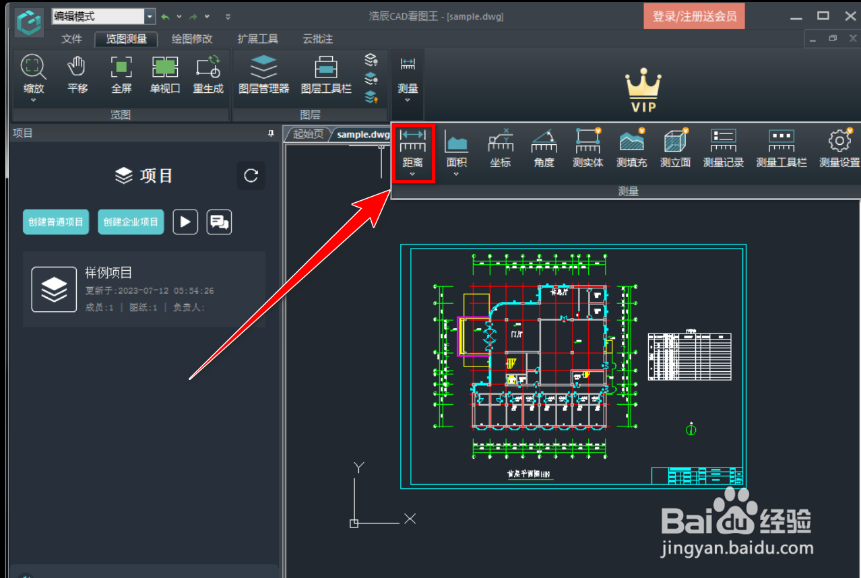Image resolution: width=861 pixels, height=578 pixels.
Task: Open the undo history dropdown arrow
Action: click(179, 17)
